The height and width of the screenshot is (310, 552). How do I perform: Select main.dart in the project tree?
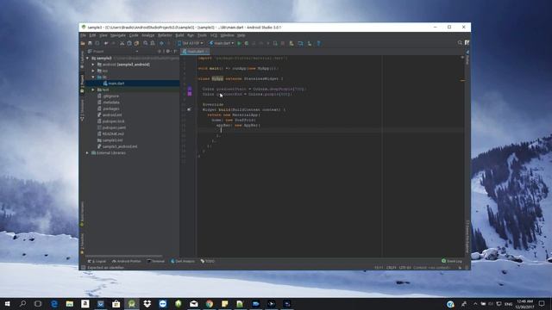pyautogui.click(x=116, y=84)
